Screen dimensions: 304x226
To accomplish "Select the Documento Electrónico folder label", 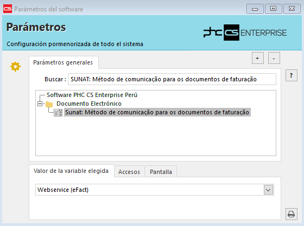I will (x=89, y=104).
